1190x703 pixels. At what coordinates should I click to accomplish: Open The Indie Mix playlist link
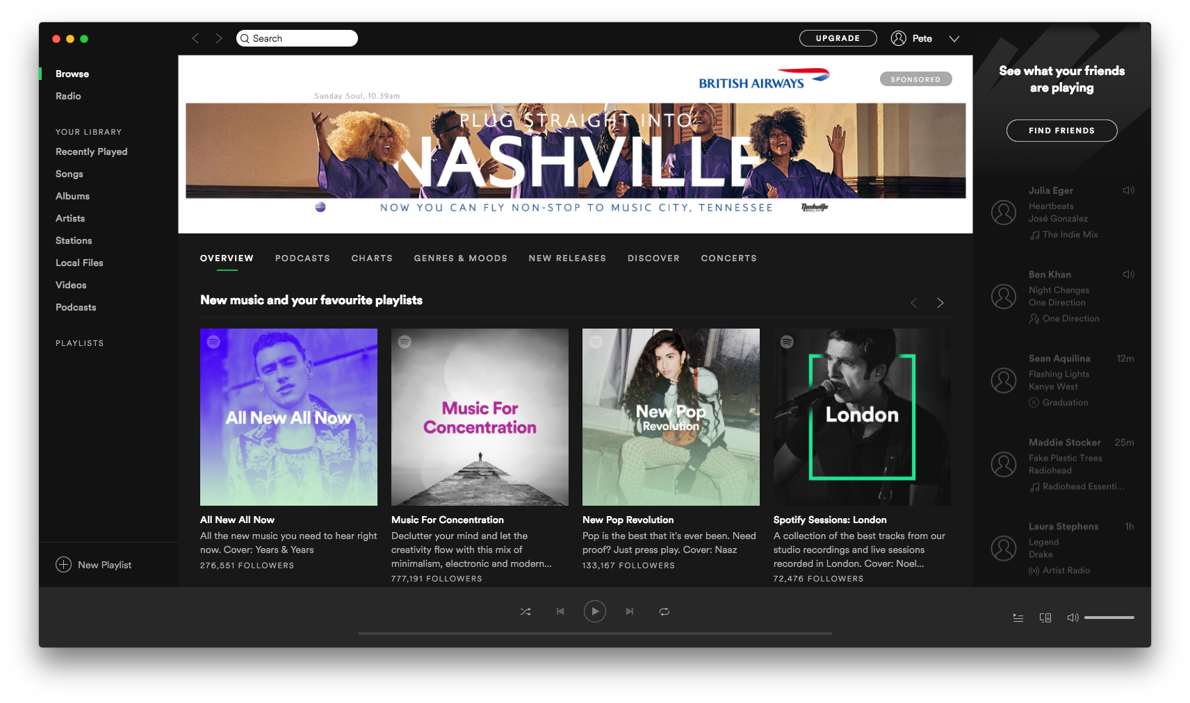(x=1070, y=235)
